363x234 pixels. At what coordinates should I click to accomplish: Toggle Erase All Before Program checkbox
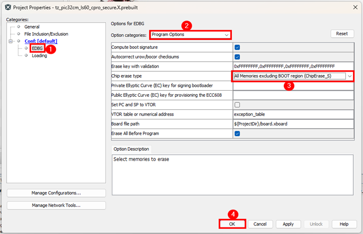tap(237, 134)
